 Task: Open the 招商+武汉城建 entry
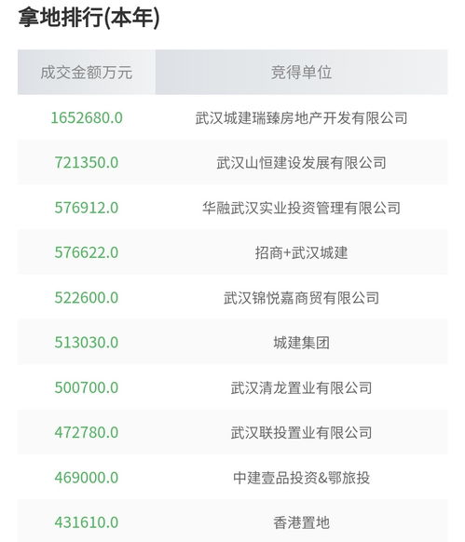301,252
